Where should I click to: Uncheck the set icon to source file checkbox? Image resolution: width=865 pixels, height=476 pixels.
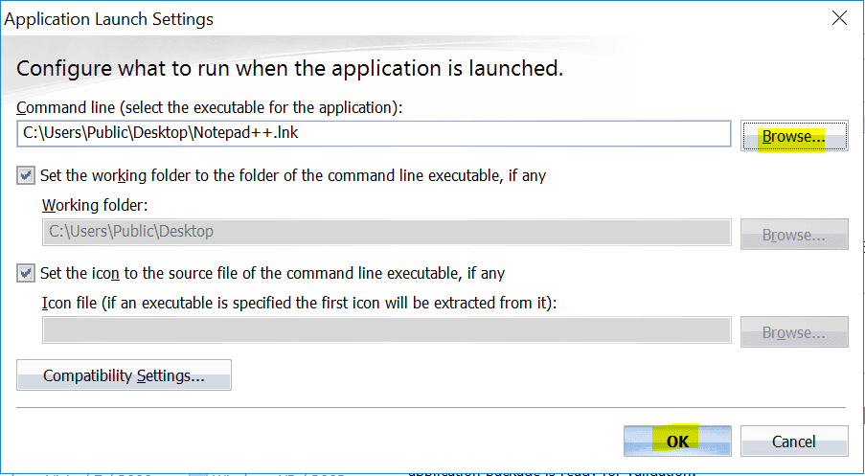coord(26,274)
